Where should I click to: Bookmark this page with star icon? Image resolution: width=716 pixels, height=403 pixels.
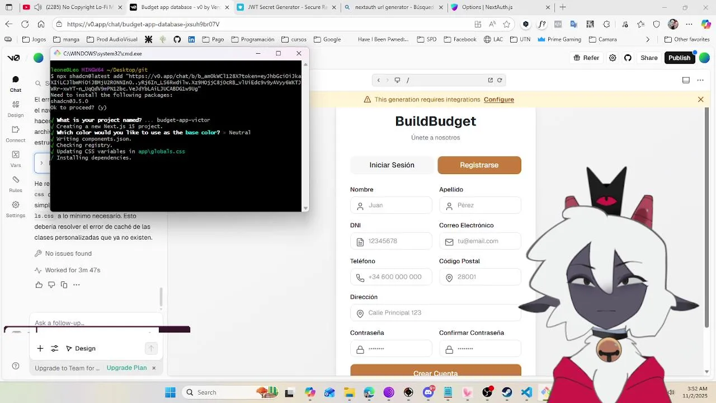coord(506,24)
